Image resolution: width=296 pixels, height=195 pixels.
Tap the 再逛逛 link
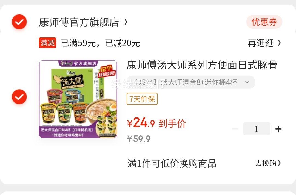pyautogui.click(x=261, y=43)
